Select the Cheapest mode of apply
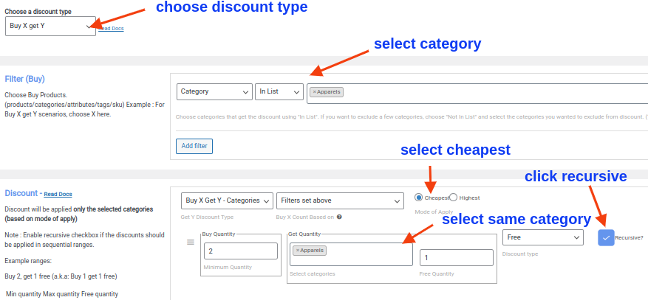This screenshot has width=648, height=300. pos(419,198)
